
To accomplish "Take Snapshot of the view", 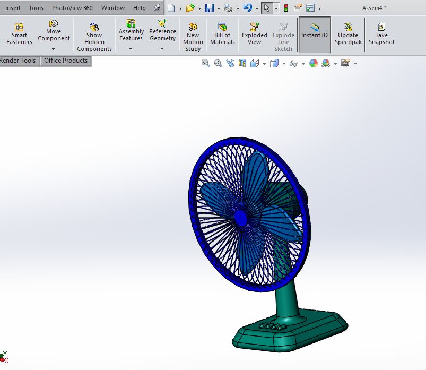I will coord(381,35).
